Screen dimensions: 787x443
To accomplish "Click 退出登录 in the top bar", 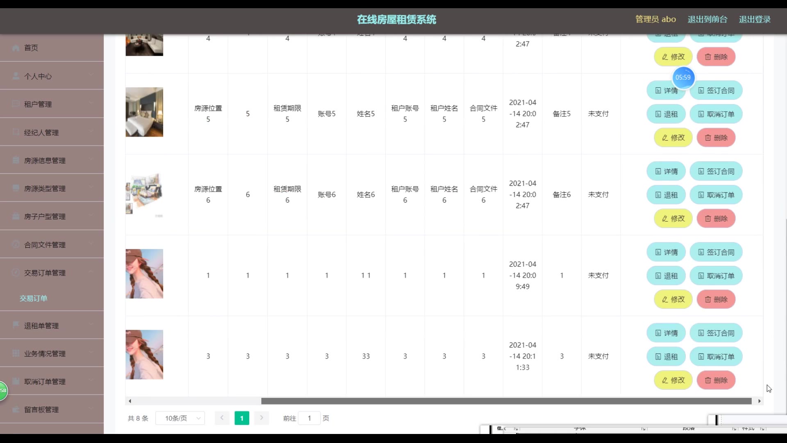I will click(755, 19).
